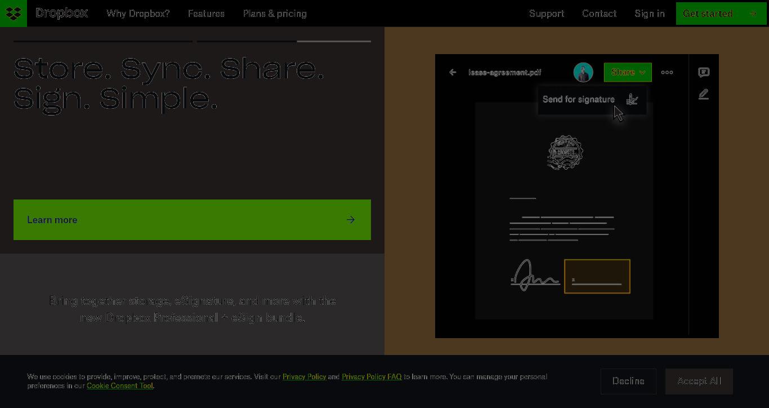Click the Get started button

click(721, 14)
